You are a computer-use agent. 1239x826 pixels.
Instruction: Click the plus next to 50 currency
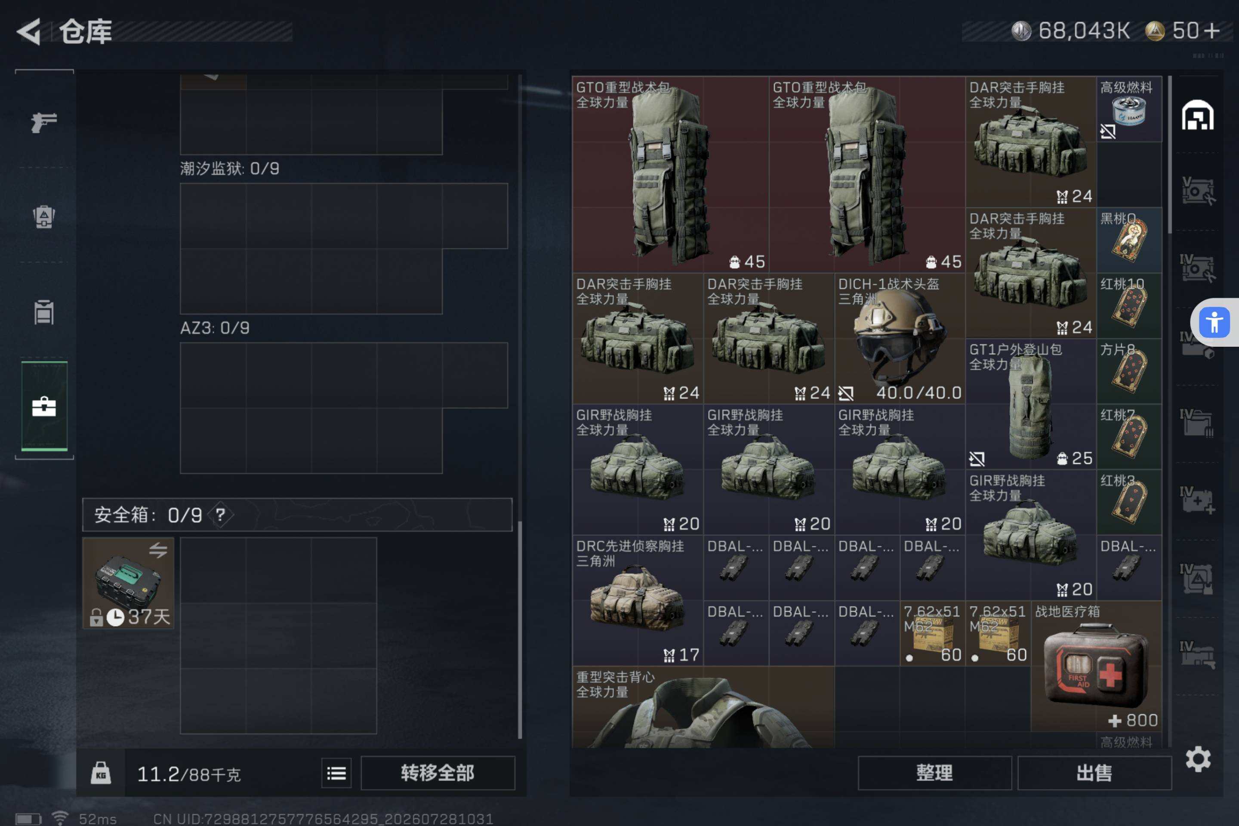click(x=1211, y=31)
